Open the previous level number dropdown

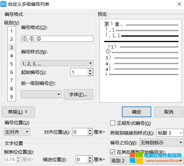click(41, 94)
